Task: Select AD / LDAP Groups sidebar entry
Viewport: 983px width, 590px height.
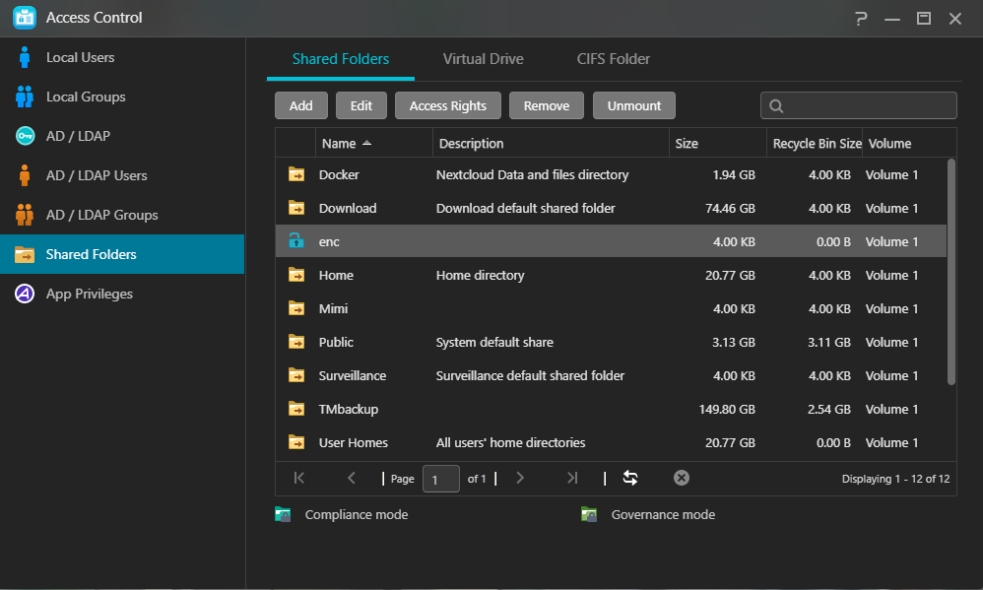Action: tap(122, 215)
